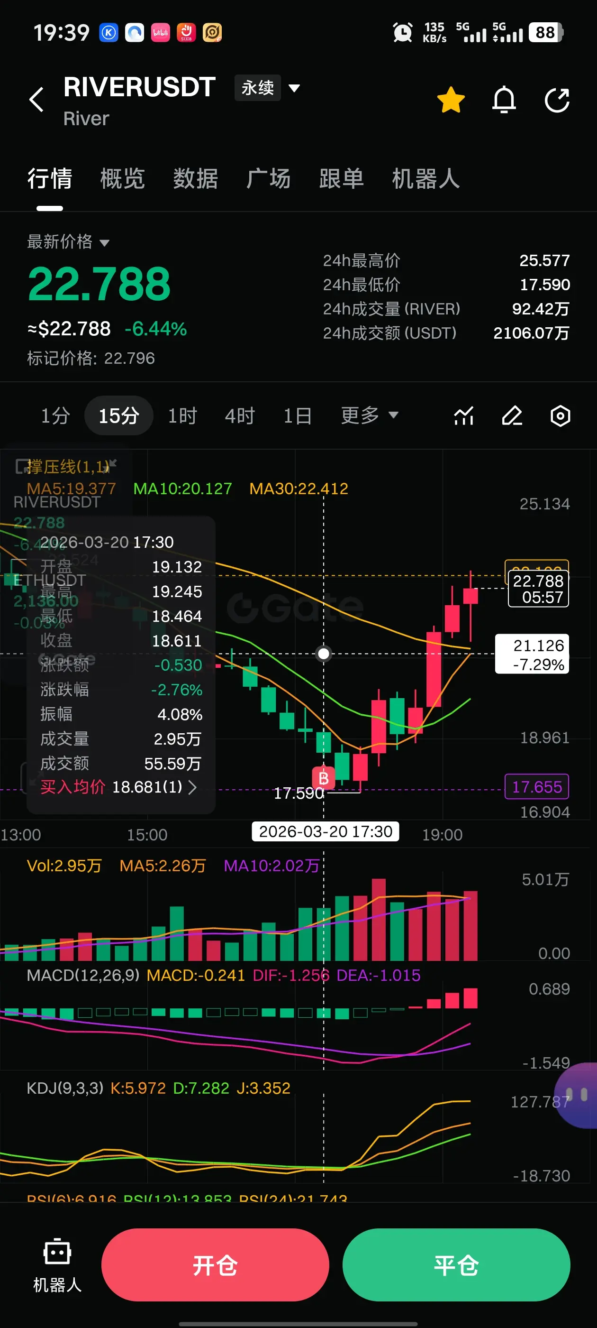The height and width of the screenshot is (1328, 597).
Task: Tap the back arrow icon
Action: coord(36,100)
